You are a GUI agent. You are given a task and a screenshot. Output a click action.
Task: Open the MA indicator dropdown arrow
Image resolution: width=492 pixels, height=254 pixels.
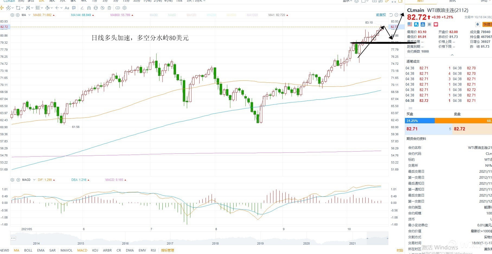coord(29,15)
